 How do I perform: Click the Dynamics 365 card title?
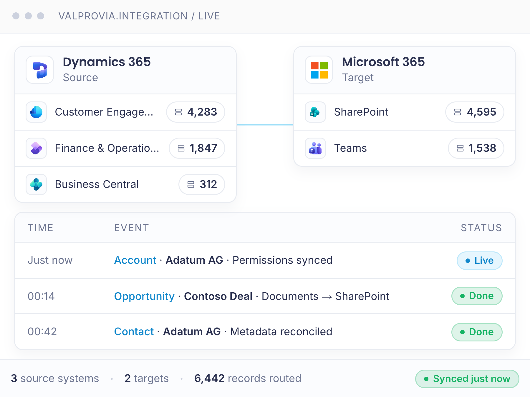(107, 62)
